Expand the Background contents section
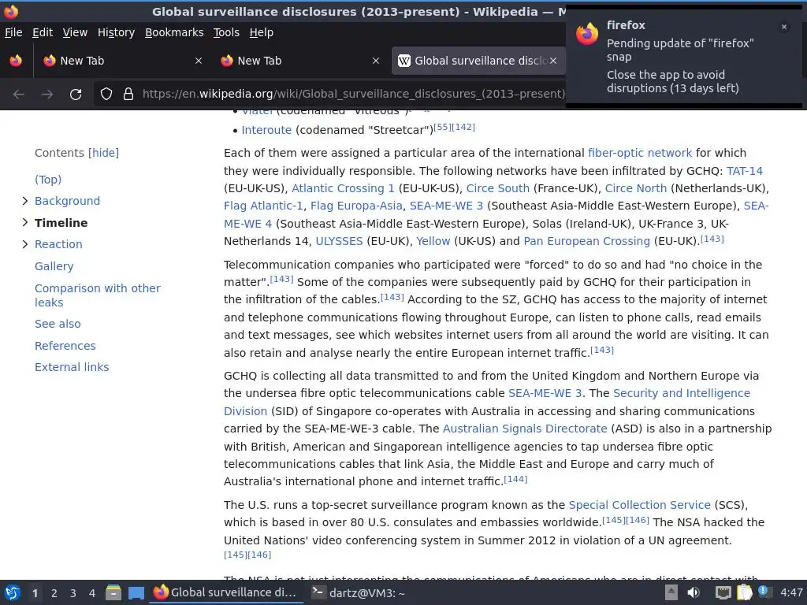This screenshot has height=605, width=807. (x=24, y=201)
